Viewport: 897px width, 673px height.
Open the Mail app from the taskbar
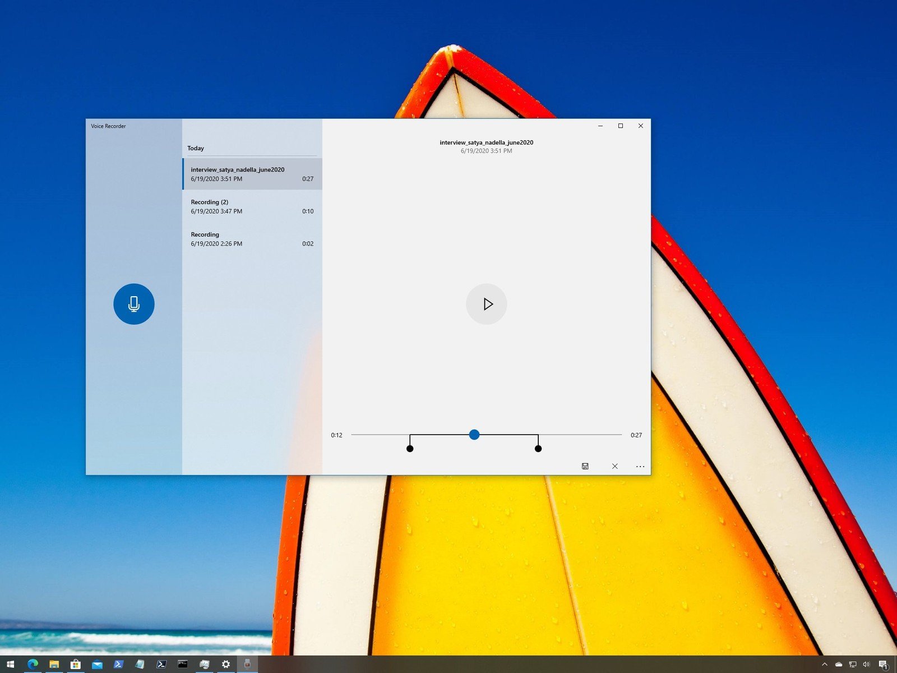[96, 663]
